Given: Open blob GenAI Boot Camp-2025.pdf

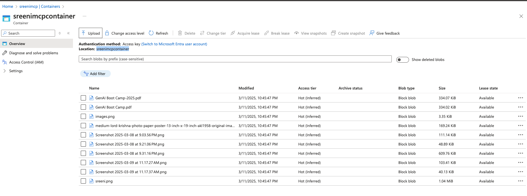Looking at the screenshot, I should tap(118, 98).
